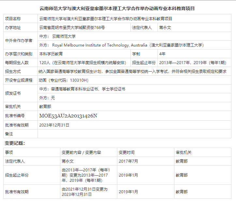
Task: Select 2019年1月 in the 批准书有效期 change row
Action: pyautogui.click(x=128, y=192)
